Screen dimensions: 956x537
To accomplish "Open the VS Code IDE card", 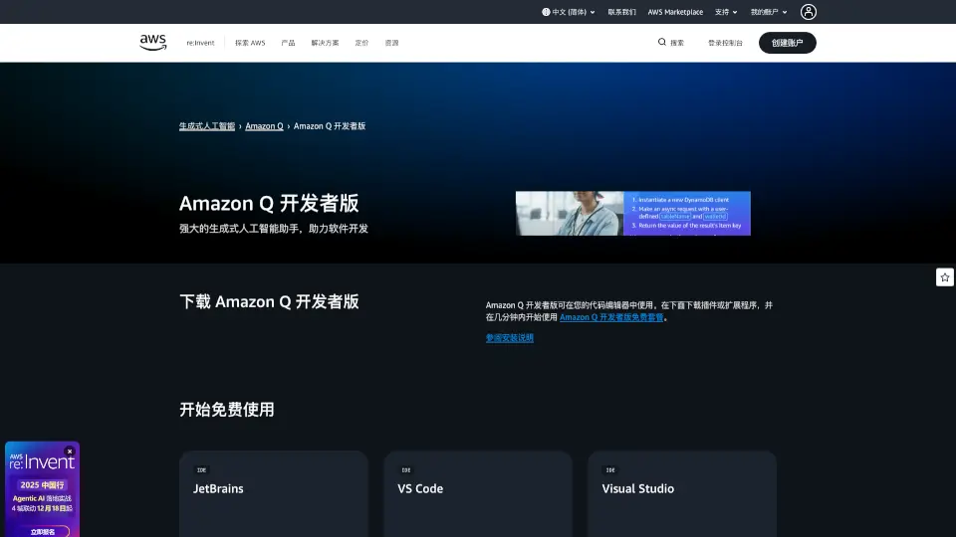I will tap(478, 494).
